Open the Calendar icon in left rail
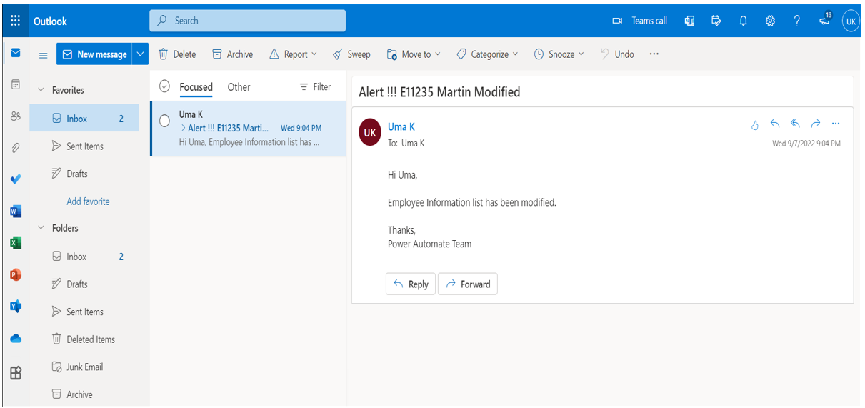This screenshot has width=865, height=408. [x=16, y=84]
